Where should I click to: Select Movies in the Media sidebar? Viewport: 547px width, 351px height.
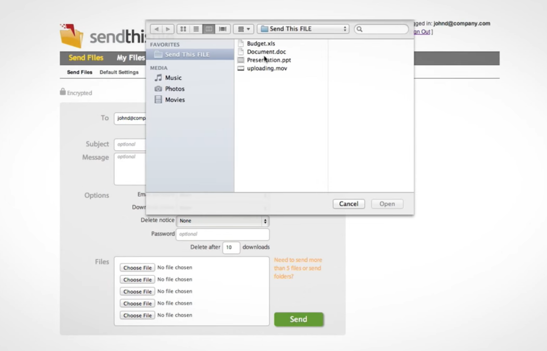point(175,100)
